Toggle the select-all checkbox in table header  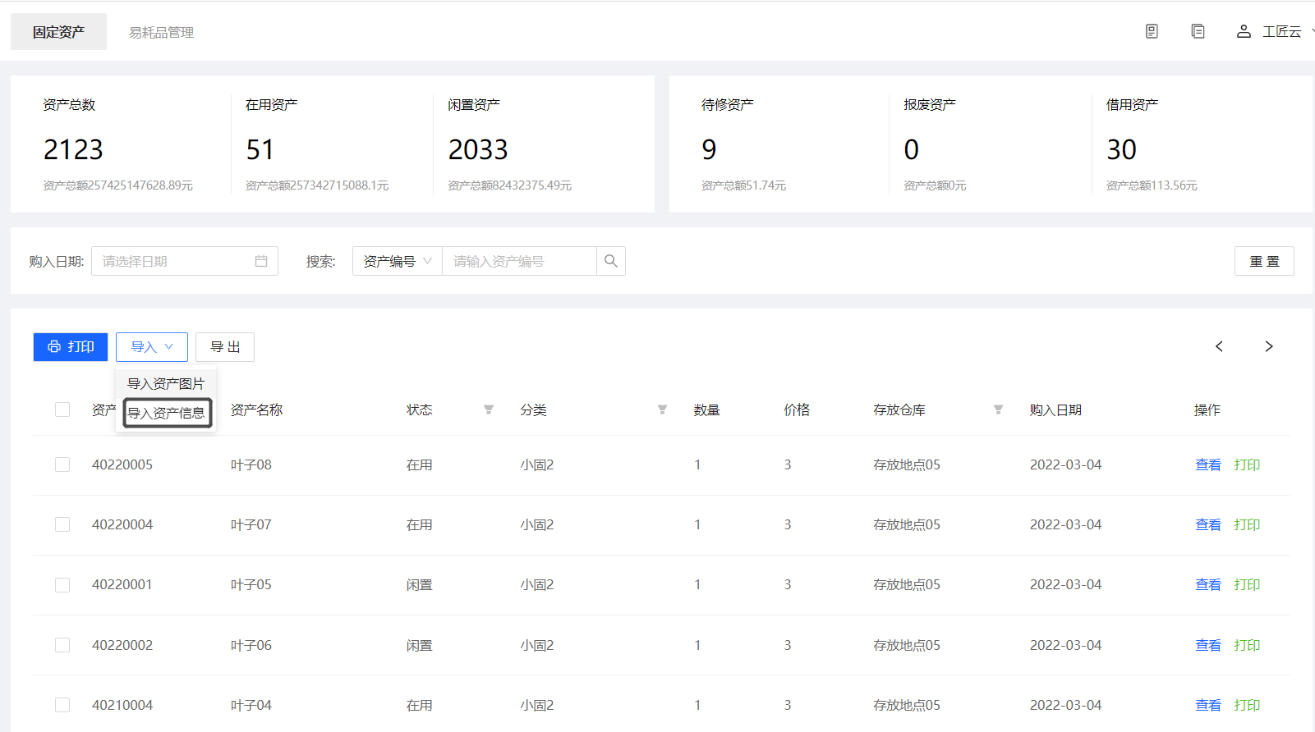point(62,409)
